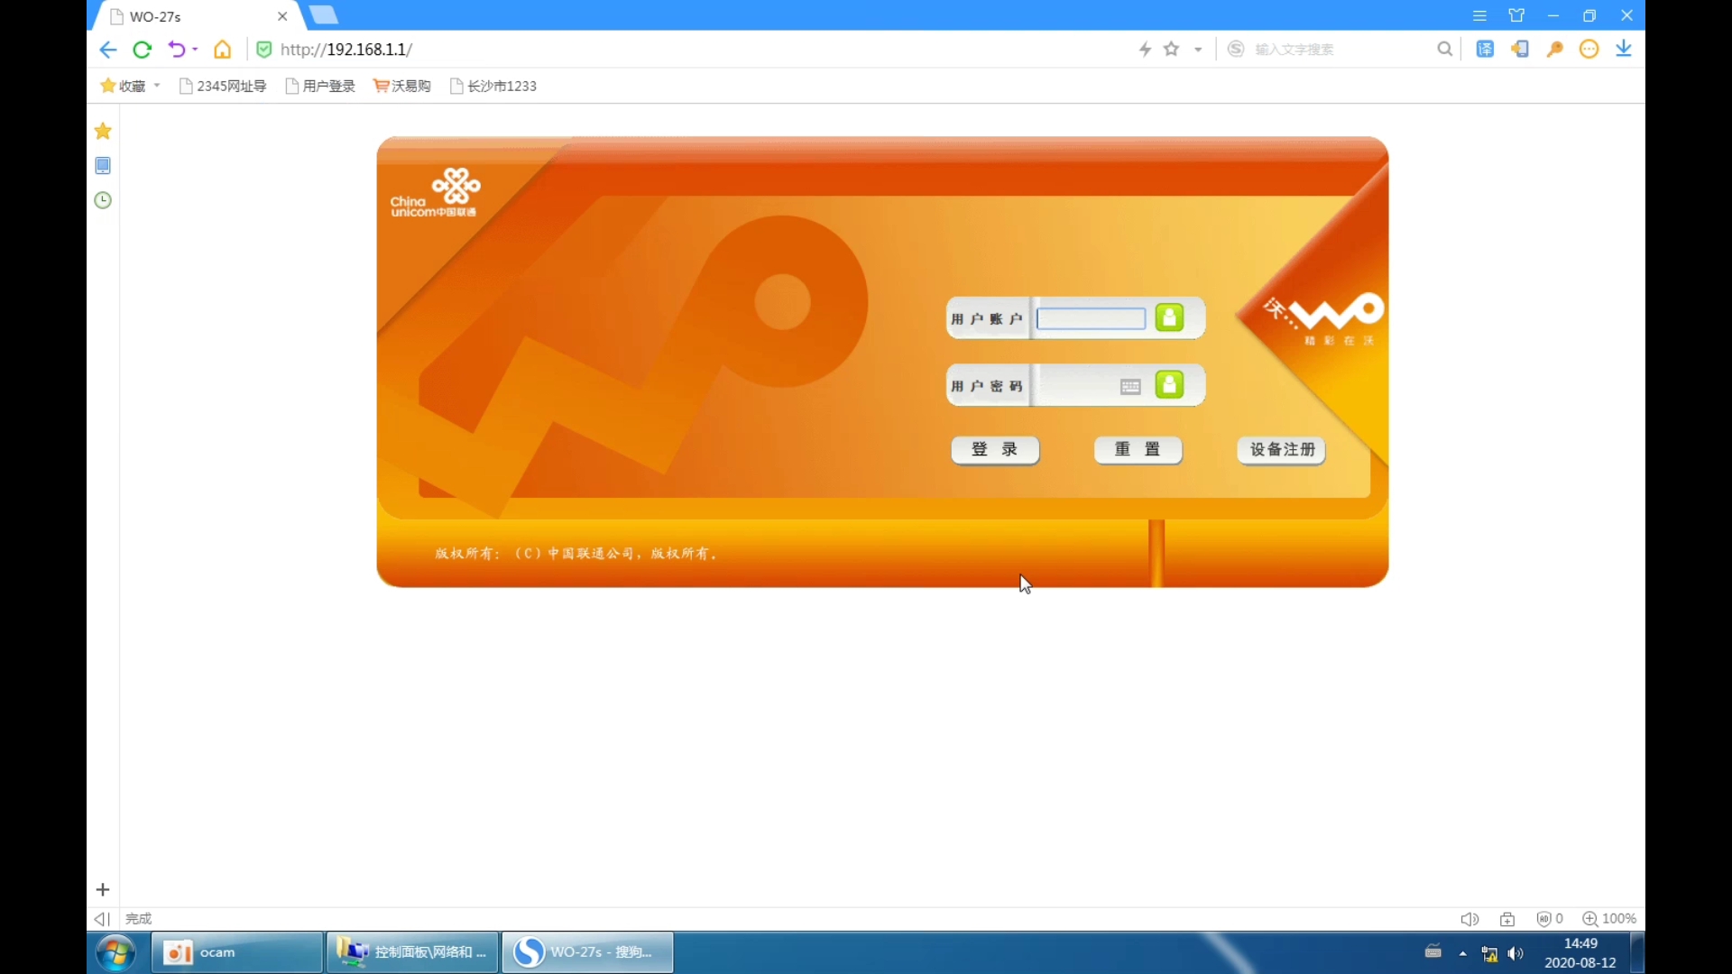Screen dimensions: 1732x974
Task: Open the 长沙市1233 bookmark
Action: [493, 86]
